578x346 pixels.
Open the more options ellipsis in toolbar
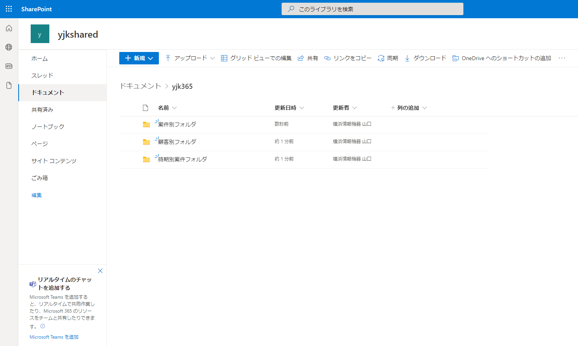562,58
